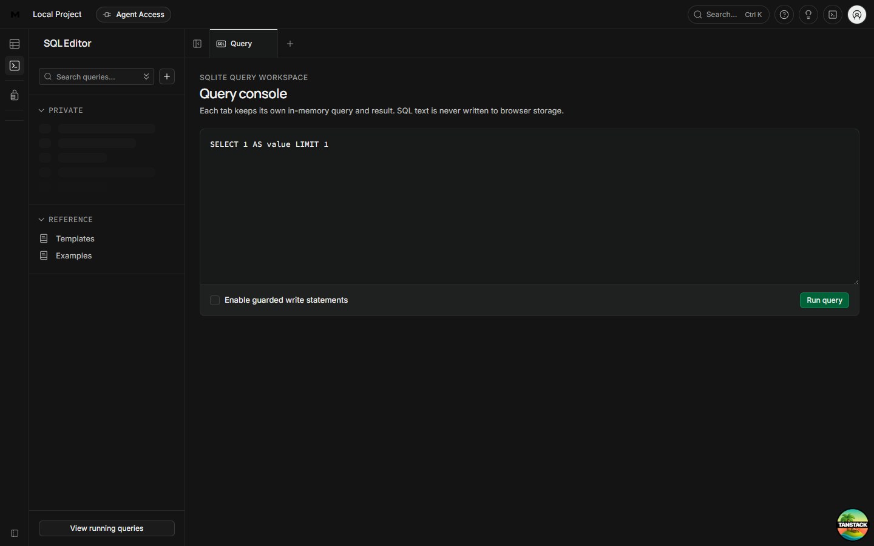Click the Templates document icon
The height and width of the screenshot is (546, 874).
pos(44,238)
